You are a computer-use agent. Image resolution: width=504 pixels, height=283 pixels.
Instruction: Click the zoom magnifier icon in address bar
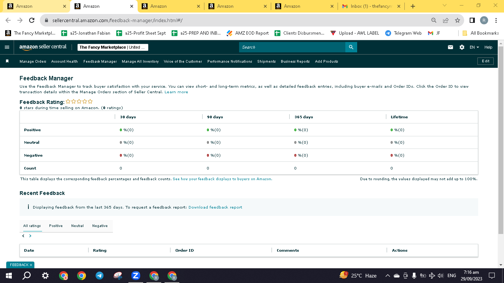point(434,21)
